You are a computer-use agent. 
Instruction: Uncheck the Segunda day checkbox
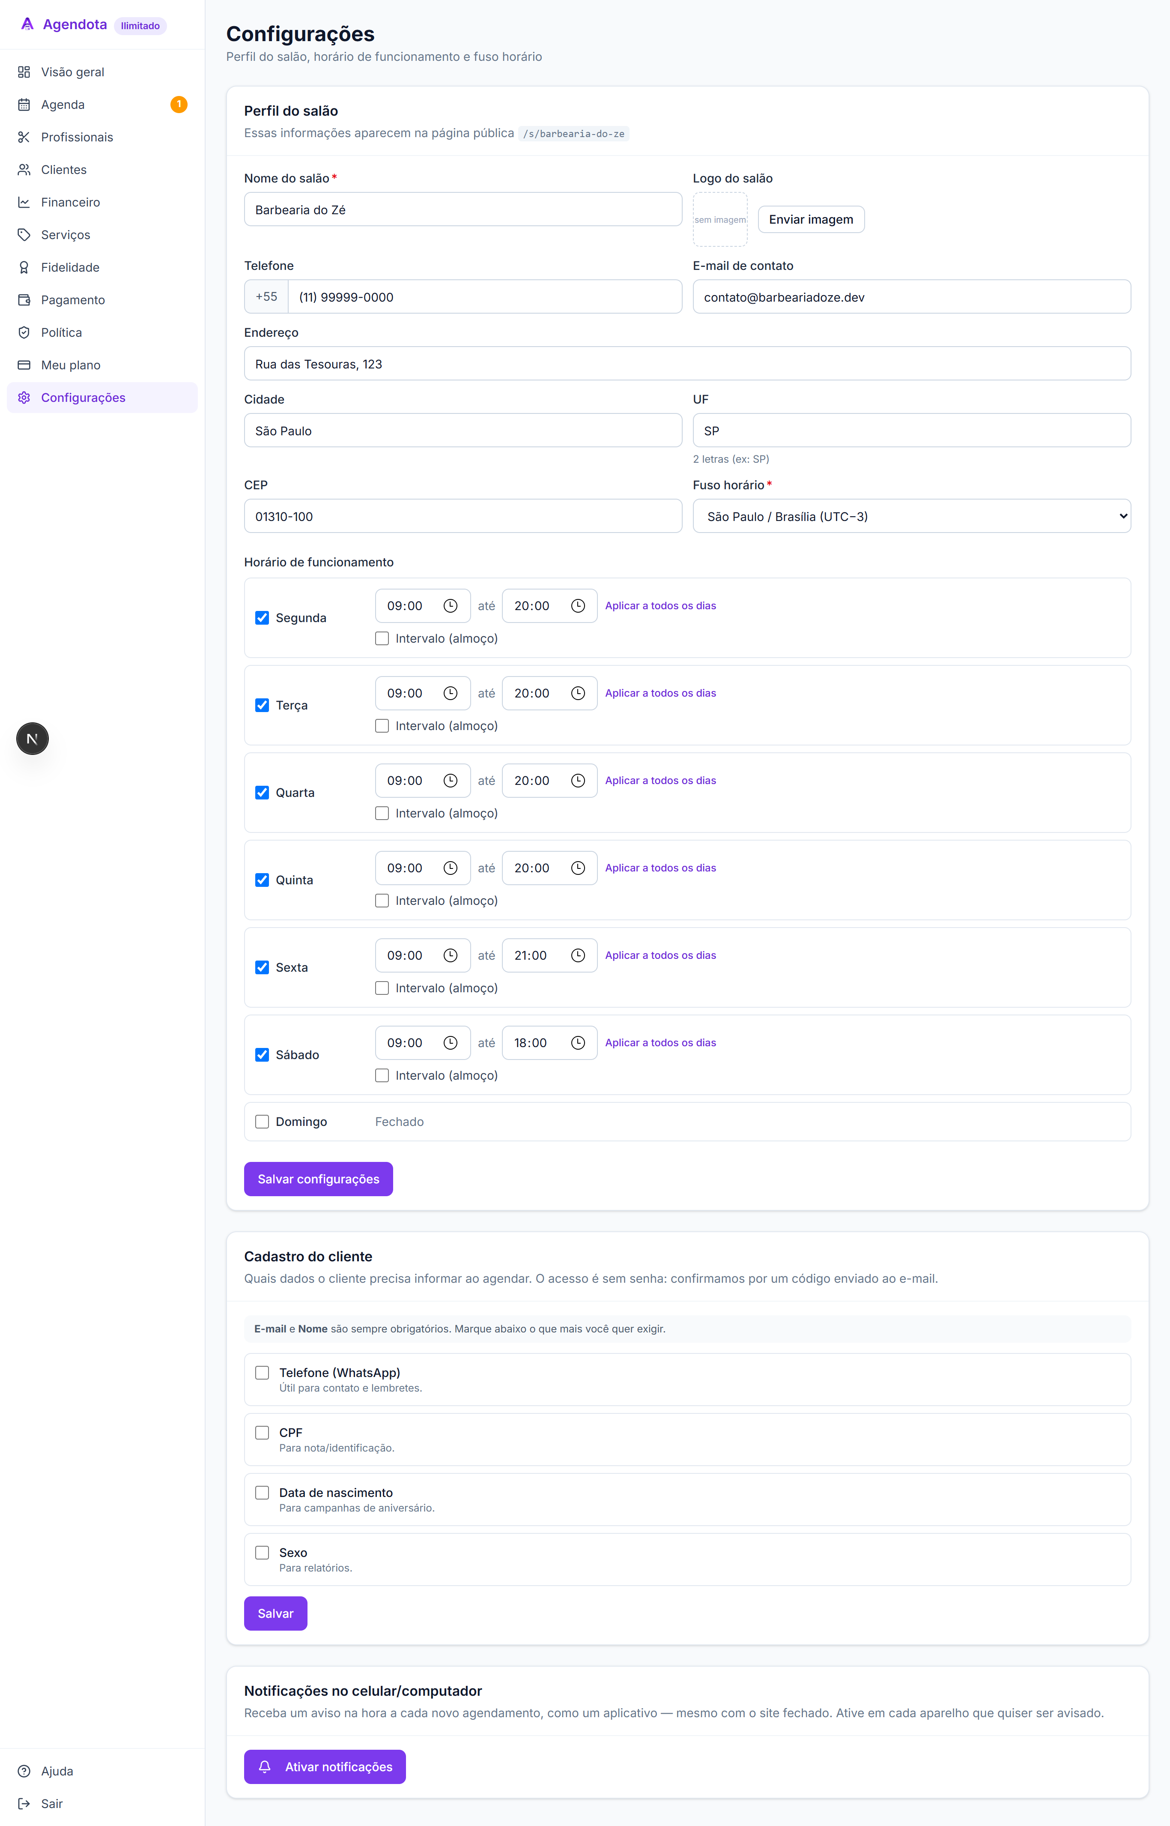262,618
